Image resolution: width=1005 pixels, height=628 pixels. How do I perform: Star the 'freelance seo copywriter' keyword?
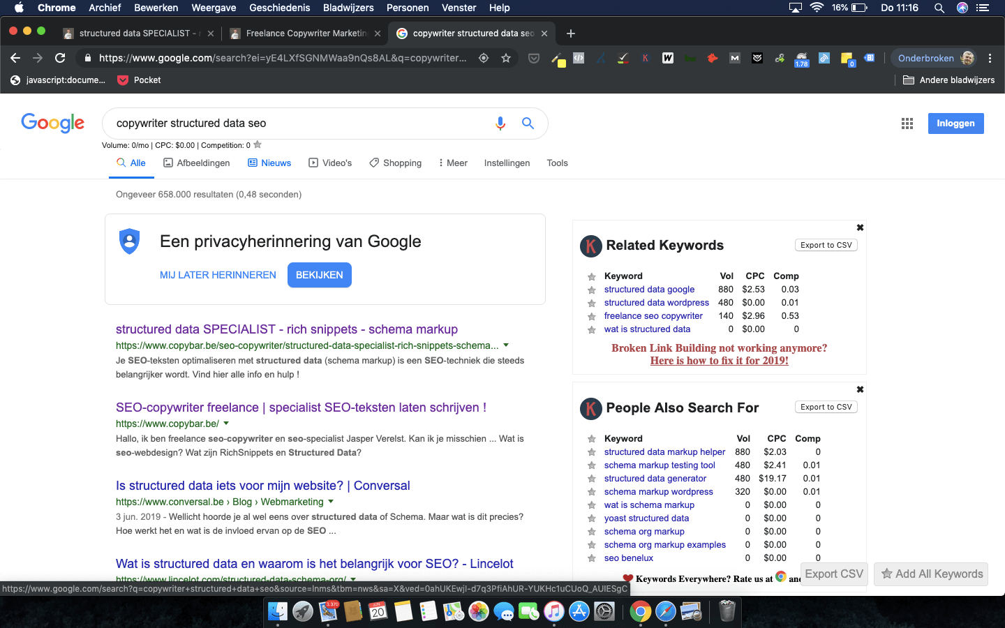591,317
